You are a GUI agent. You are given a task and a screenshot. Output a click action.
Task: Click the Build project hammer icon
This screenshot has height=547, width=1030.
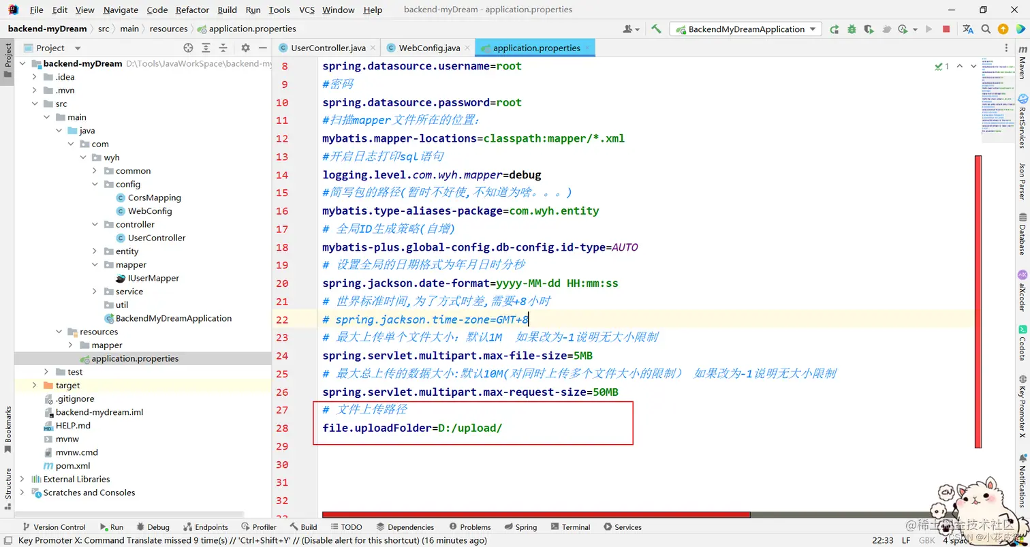656,29
